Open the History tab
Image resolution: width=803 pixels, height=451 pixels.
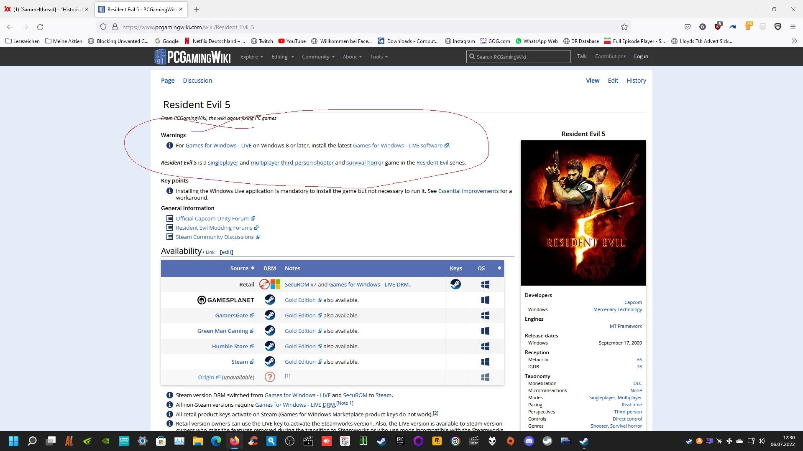(636, 81)
